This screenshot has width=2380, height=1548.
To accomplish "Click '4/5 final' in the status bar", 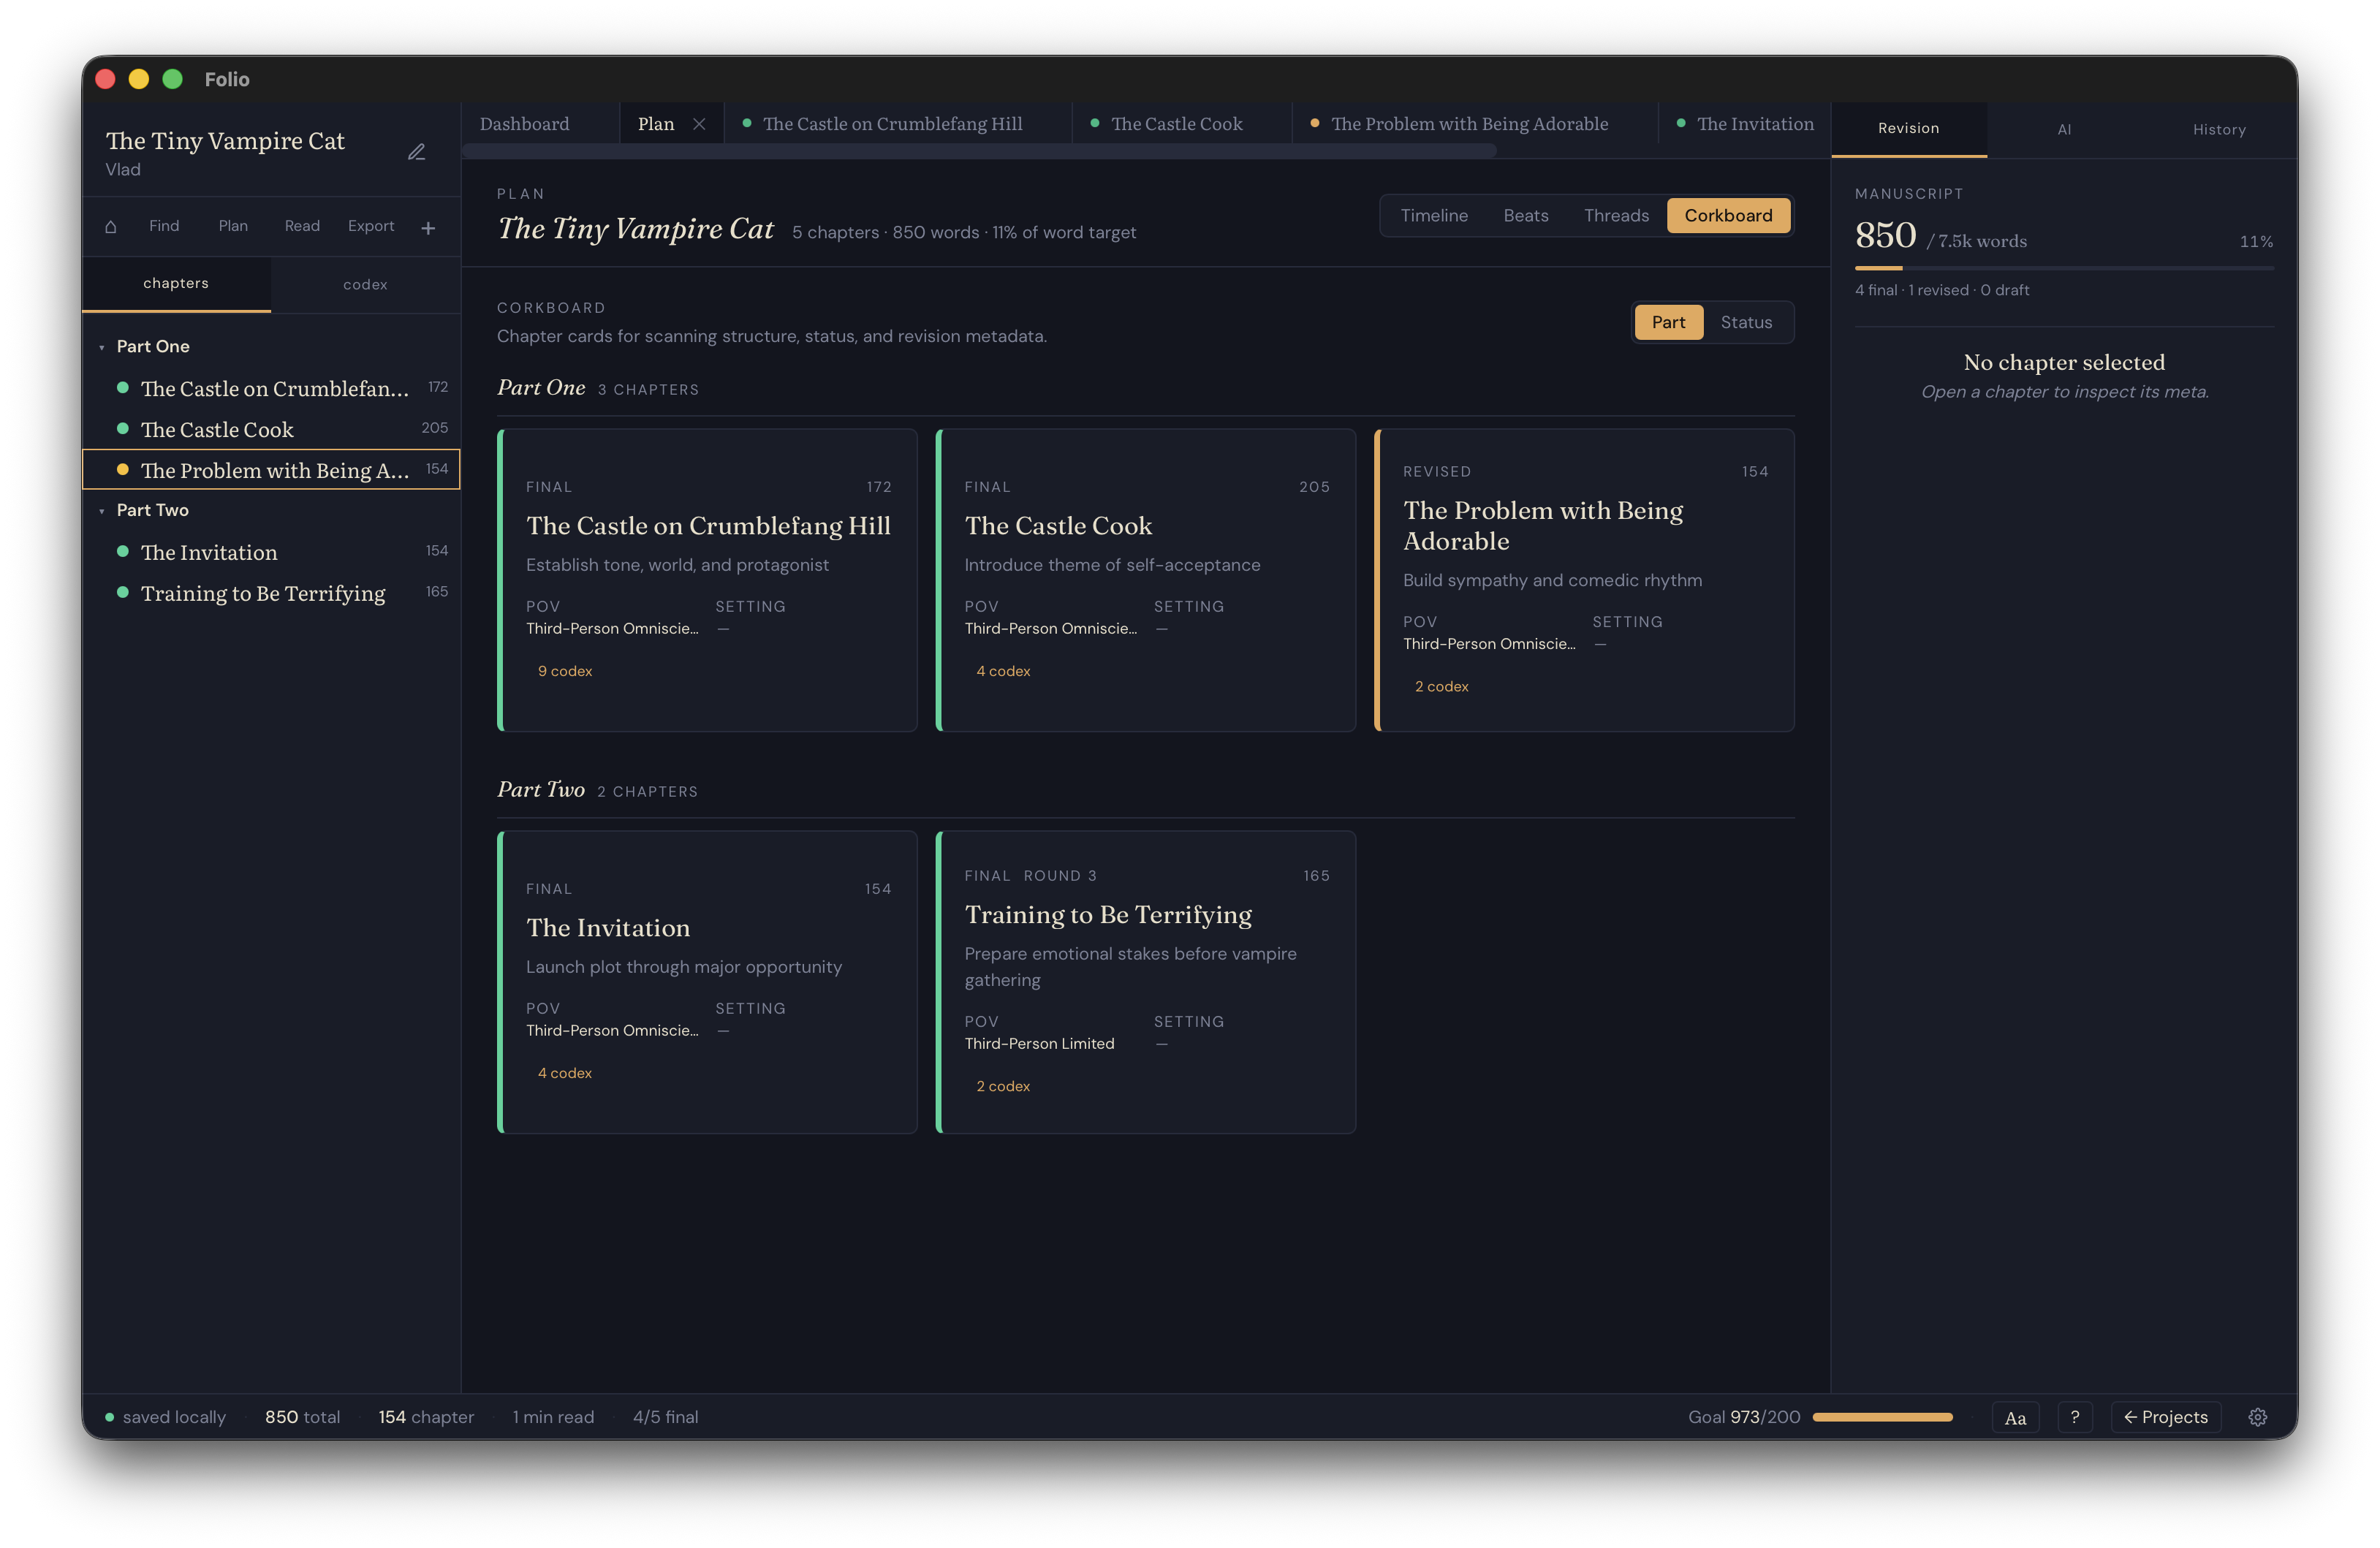I will point(665,1417).
